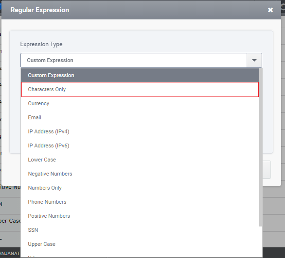Choose the Upper Case option
The image size is (285, 258).
tap(140, 244)
